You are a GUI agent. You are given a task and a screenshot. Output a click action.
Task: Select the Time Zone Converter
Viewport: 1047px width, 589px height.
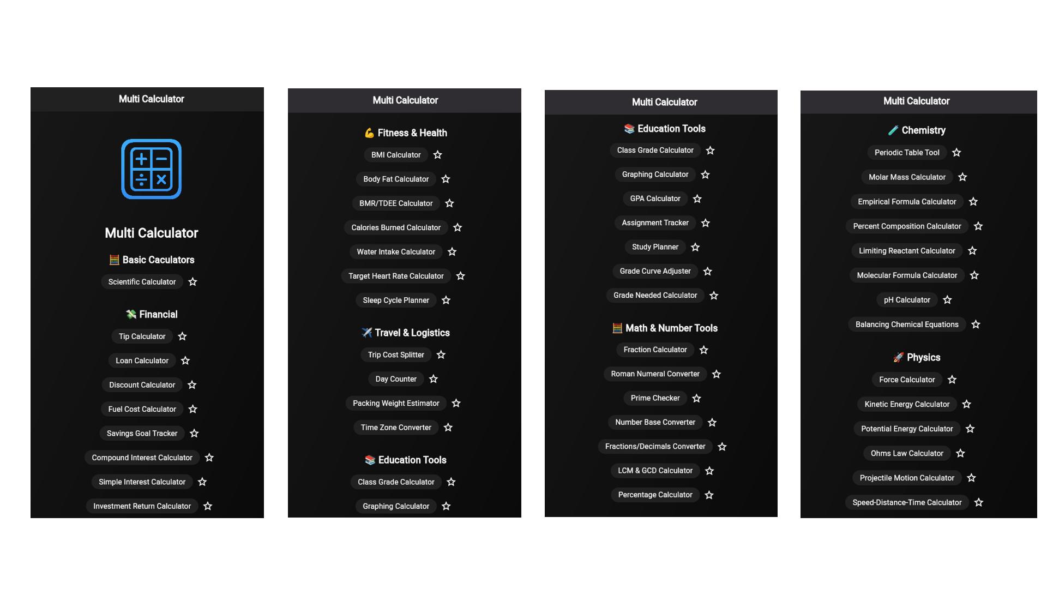396,428
